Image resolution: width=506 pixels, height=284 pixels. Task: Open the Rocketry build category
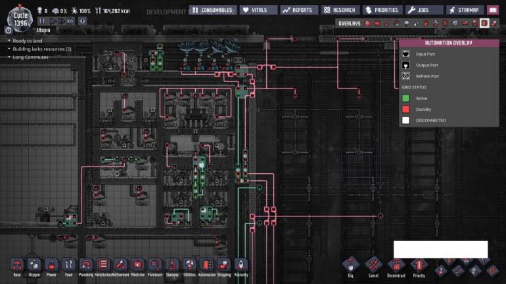pos(241,266)
